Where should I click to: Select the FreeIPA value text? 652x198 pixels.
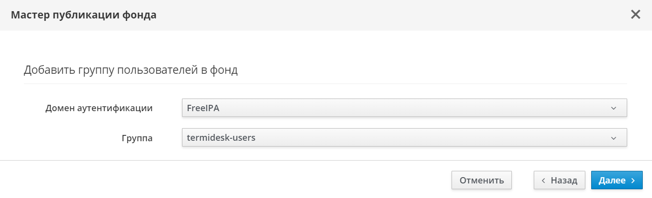tap(203, 108)
